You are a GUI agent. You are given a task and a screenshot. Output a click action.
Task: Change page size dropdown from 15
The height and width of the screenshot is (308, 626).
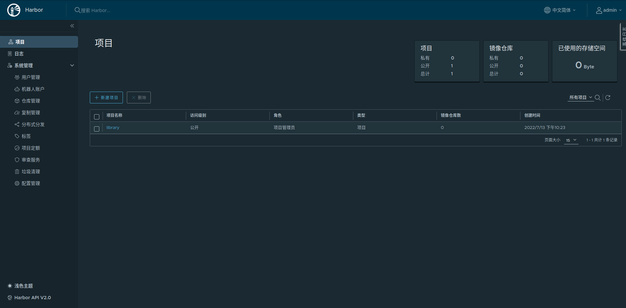pos(571,140)
